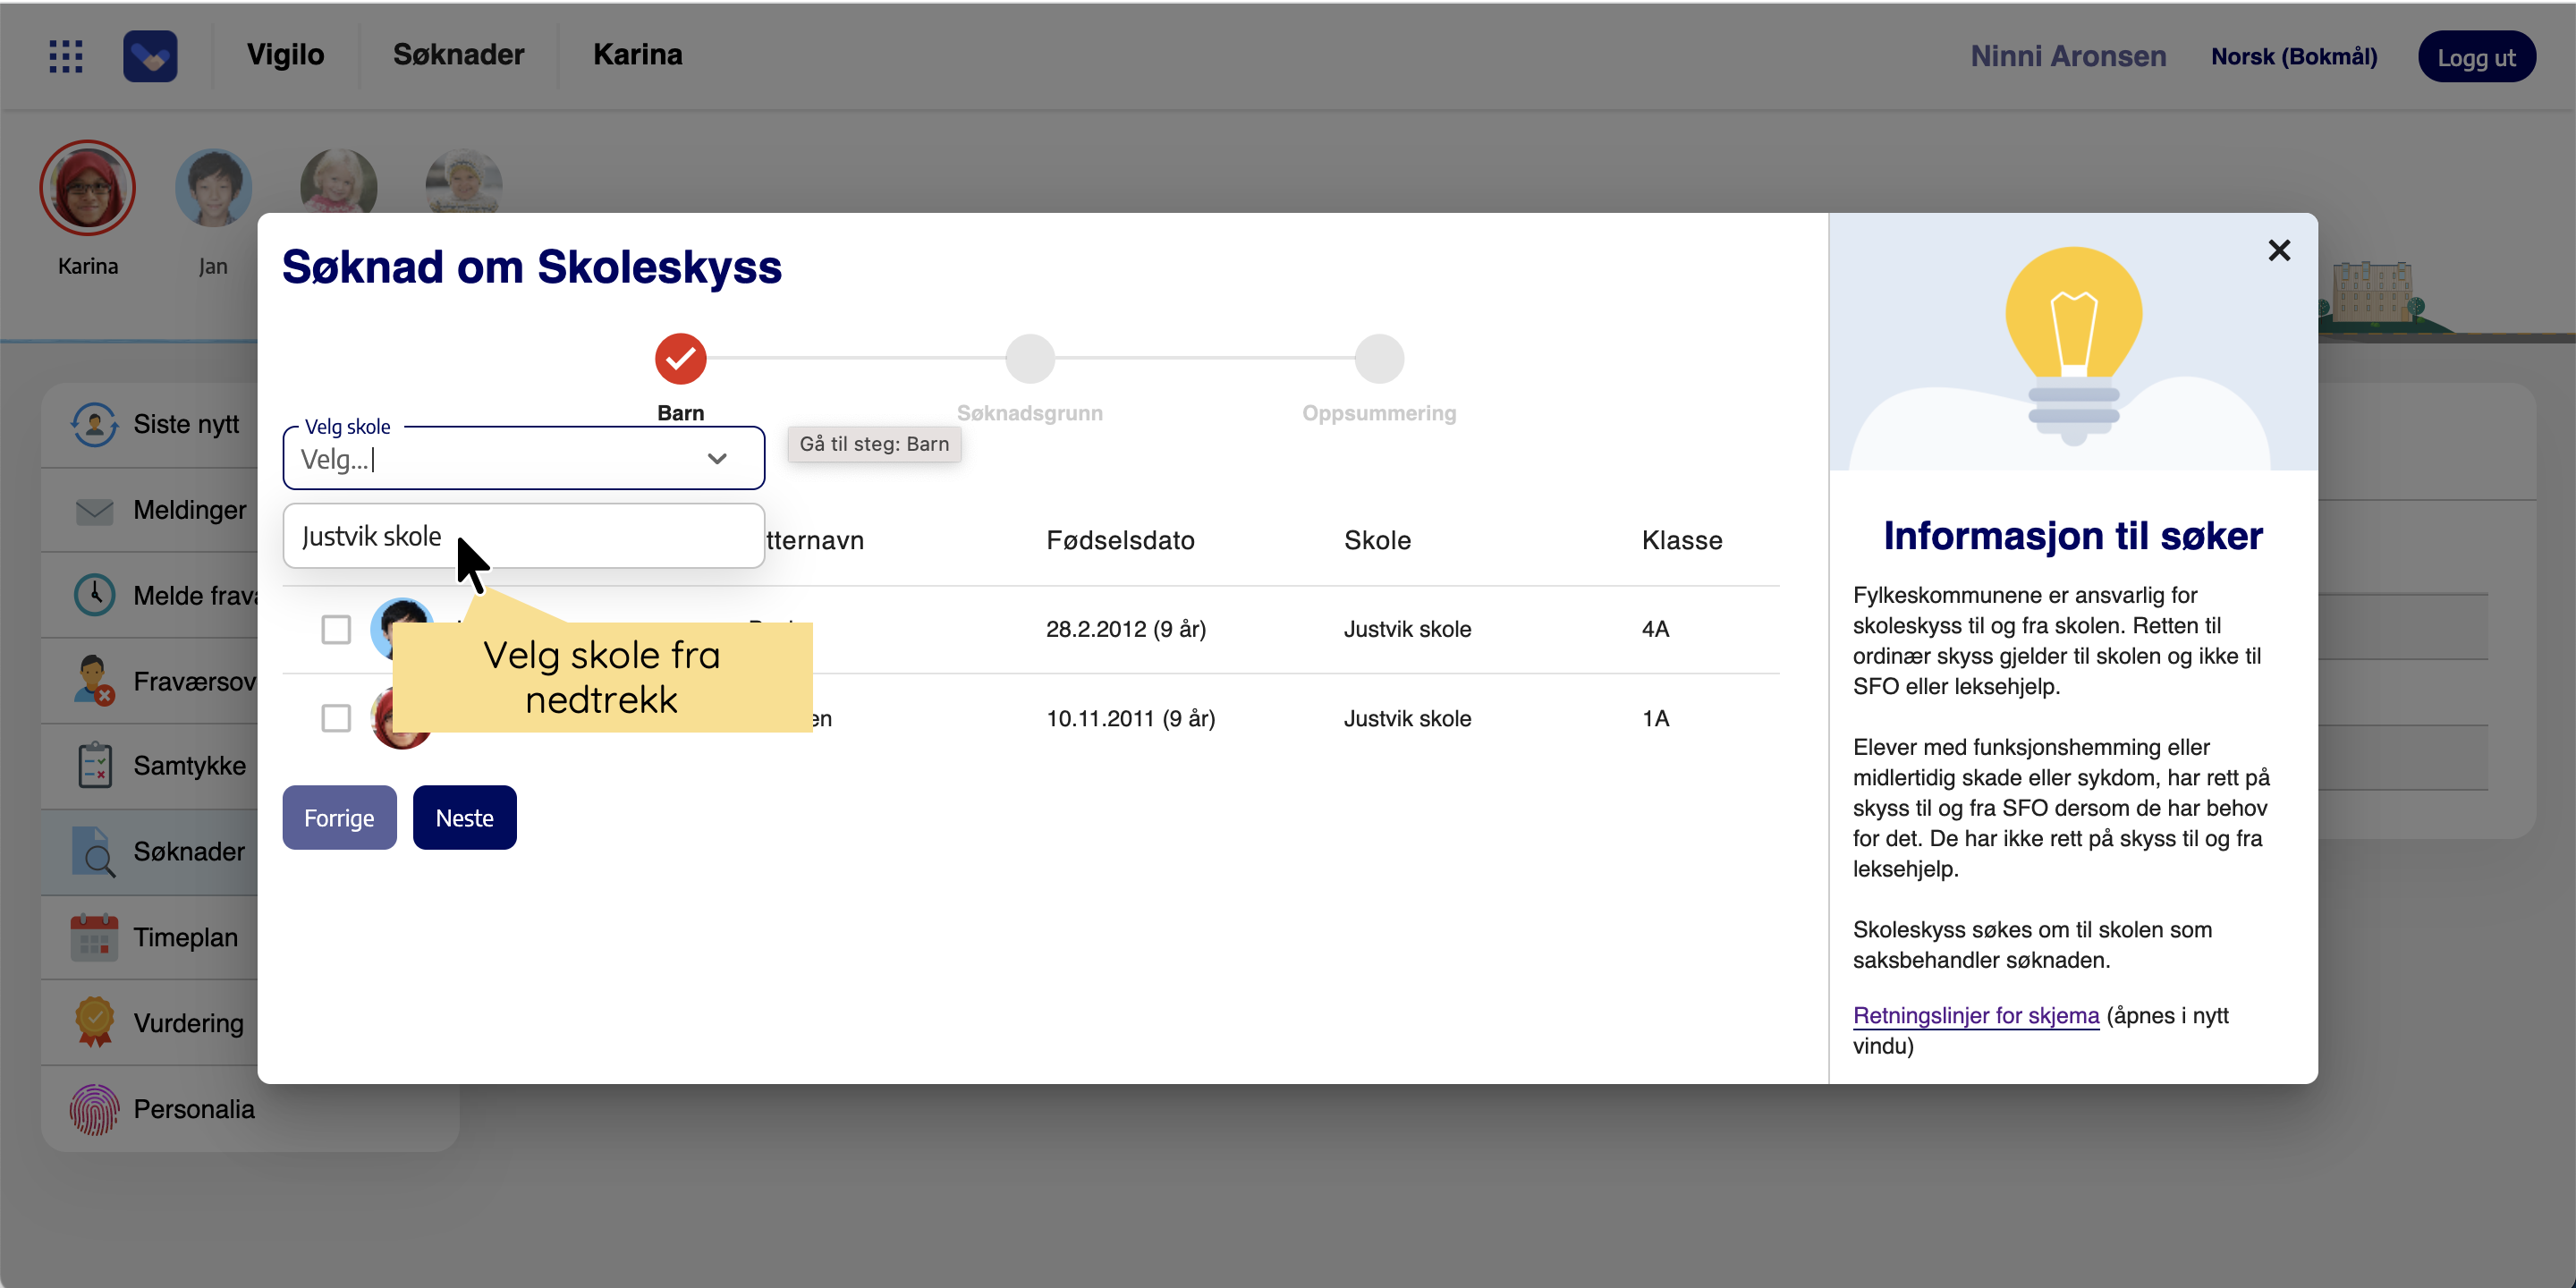Select Jan's profile picture
Image resolution: width=2576 pixels, height=1288 pixels.
tap(213, 187)
